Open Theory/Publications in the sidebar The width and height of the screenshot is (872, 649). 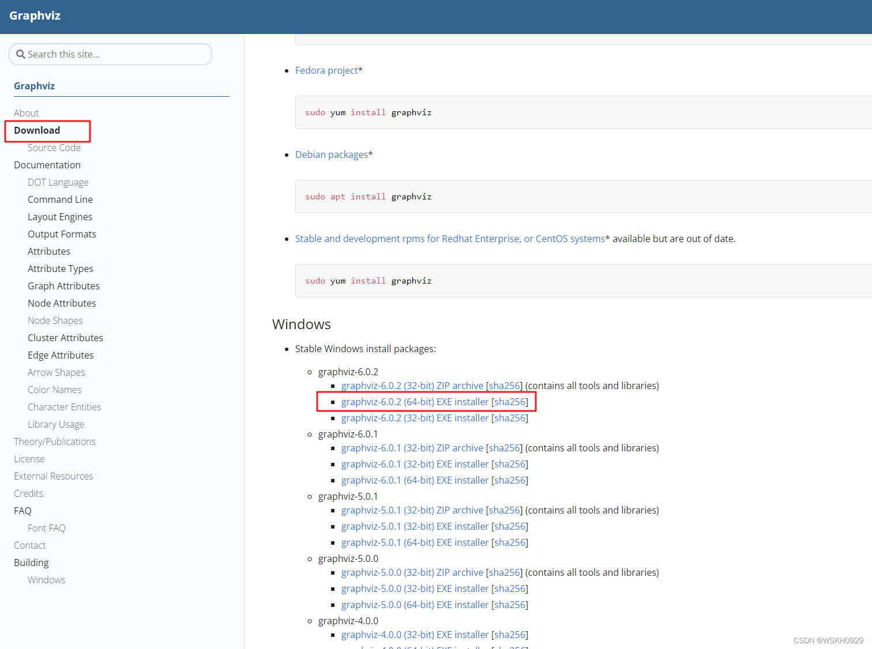click(x=55, y=442)
